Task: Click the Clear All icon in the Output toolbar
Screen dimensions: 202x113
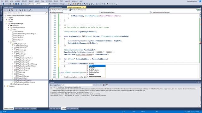Action: [104, 85]
